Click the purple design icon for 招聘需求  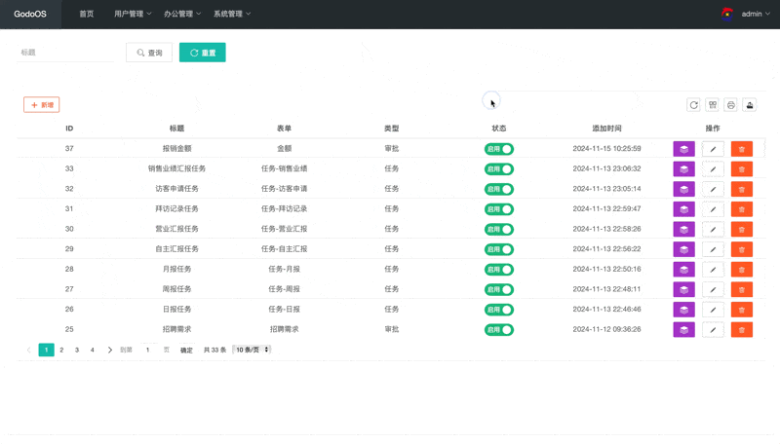[x=683, y=330]
